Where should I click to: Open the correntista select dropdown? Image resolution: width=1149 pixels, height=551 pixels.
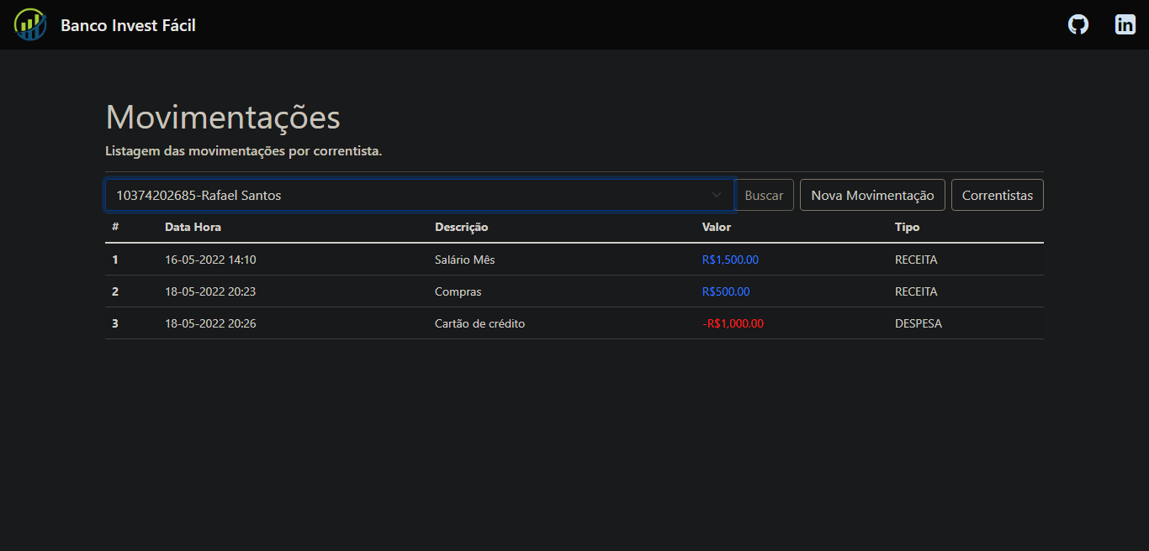tap(420, 195)
